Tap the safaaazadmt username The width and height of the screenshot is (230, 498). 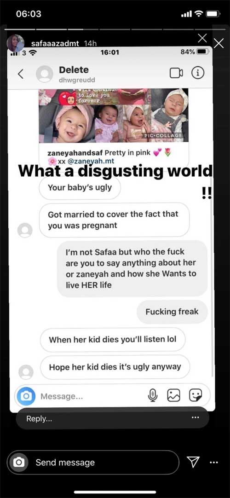[x=55, y=44]
